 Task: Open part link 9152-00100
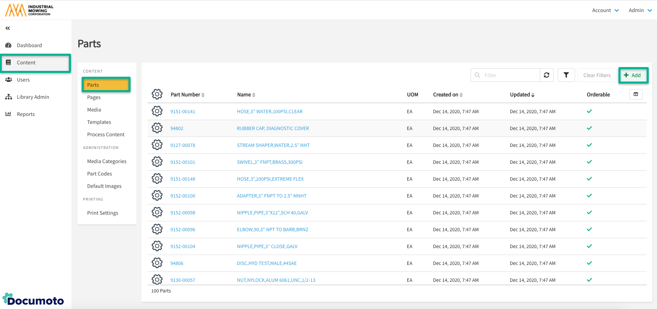point(183,196)
